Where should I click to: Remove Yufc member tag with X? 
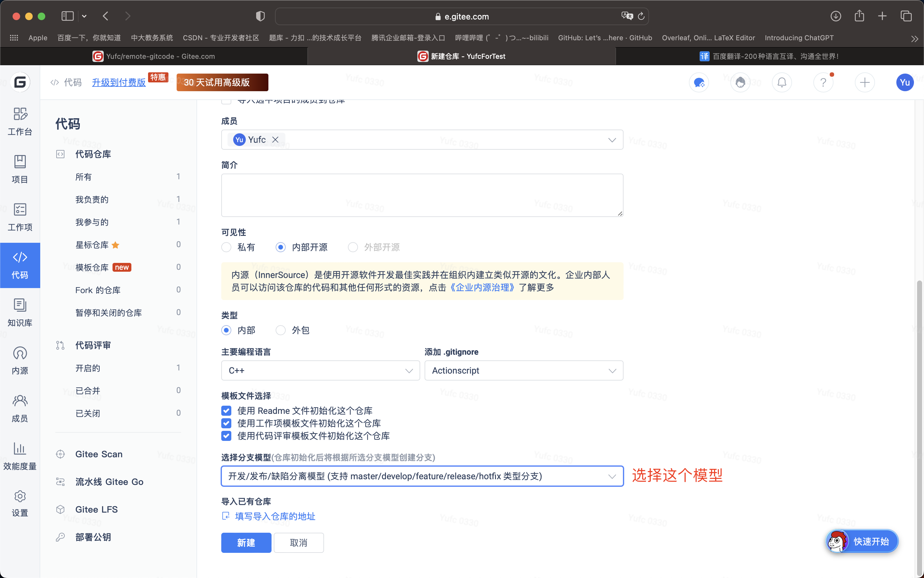275,140
